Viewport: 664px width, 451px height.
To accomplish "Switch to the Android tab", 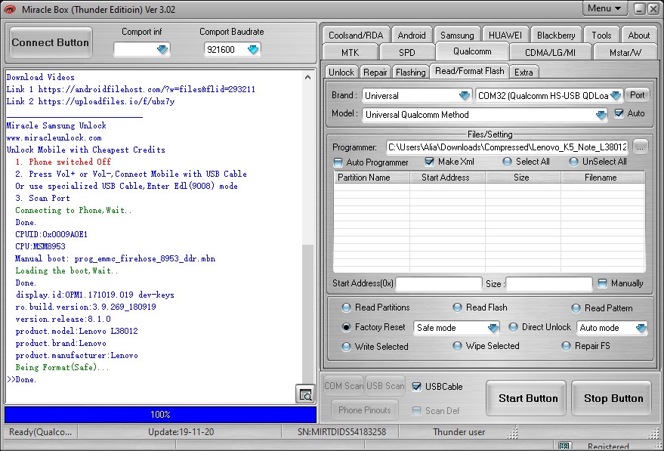I will point(411,36).
